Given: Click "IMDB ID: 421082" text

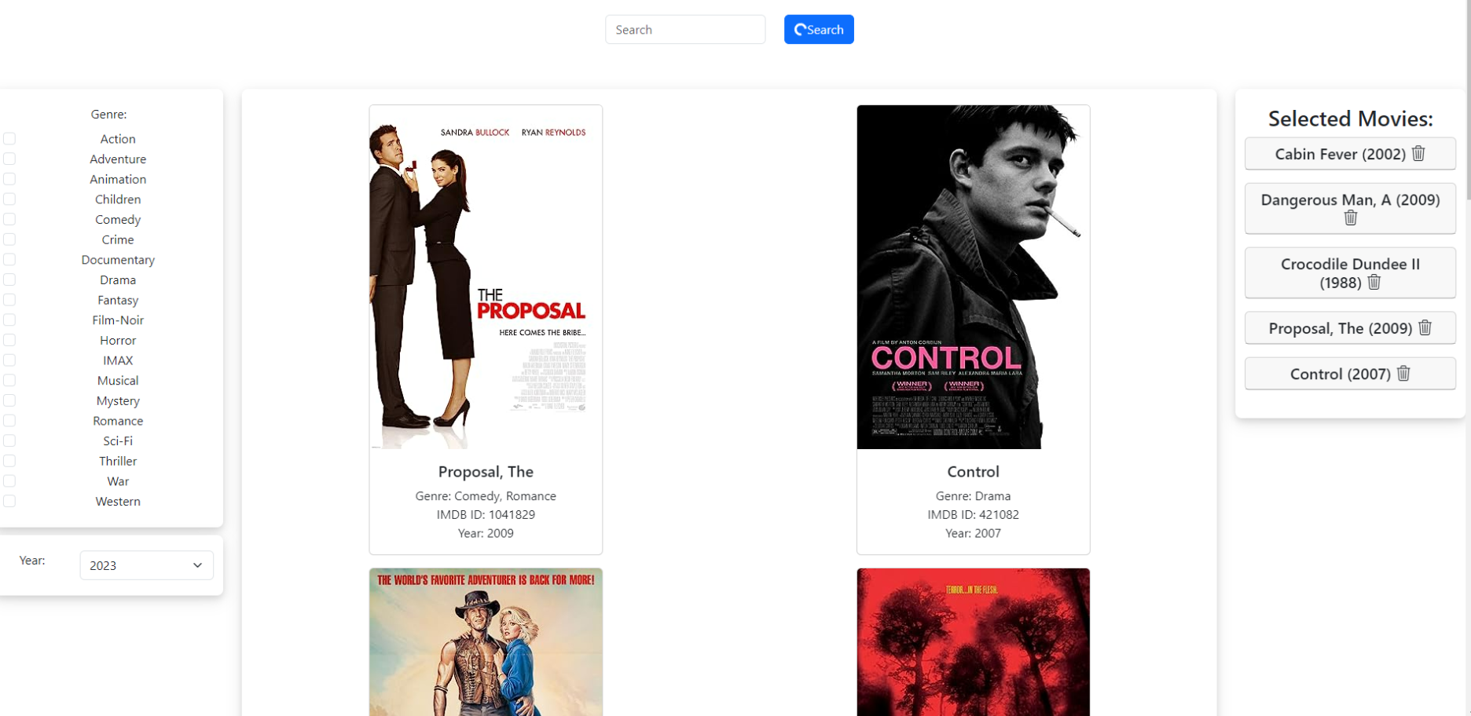Looking at the screenshot, I should [973, 515].
